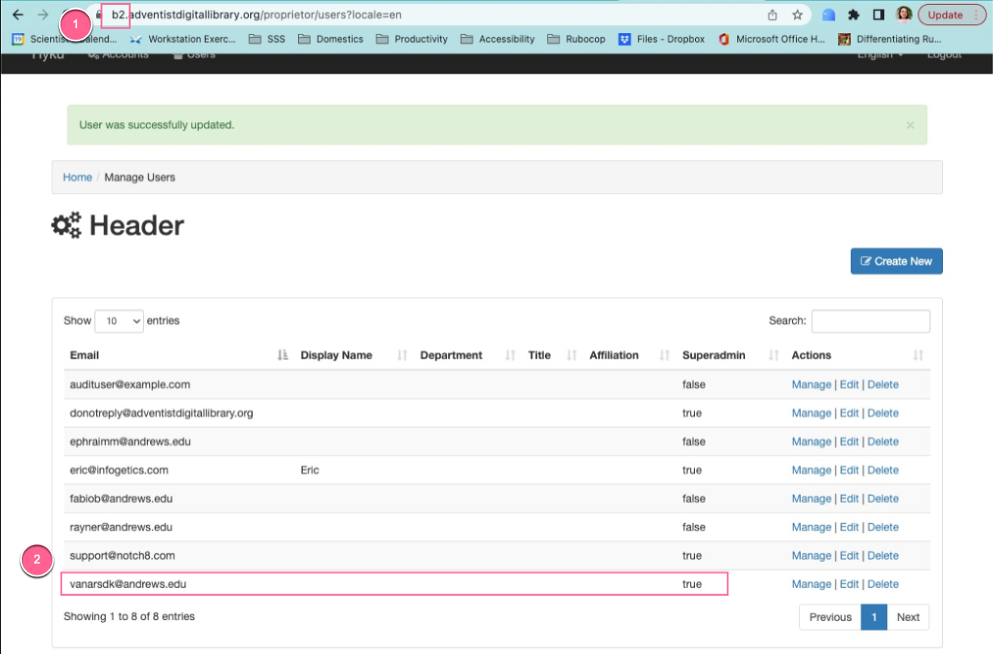This screenshot has height=654, width=993.
Task: Open the Accessibility bookmarks folder
Action: (498, 39)
